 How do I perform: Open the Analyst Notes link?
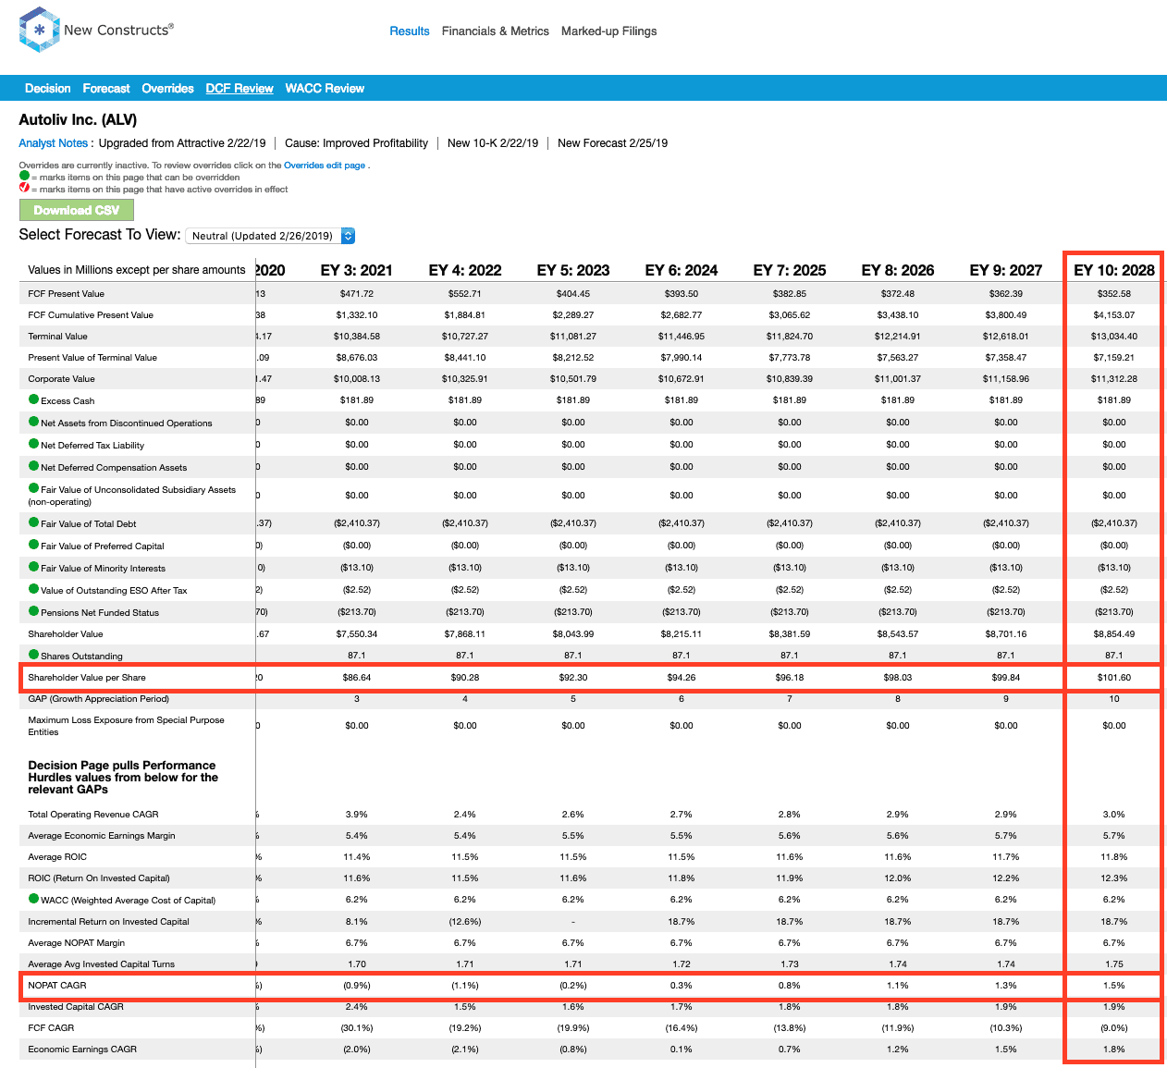click(x=54, y=143)
